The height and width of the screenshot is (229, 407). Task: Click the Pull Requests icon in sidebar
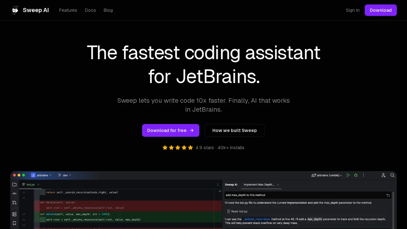tap(14, 203)
